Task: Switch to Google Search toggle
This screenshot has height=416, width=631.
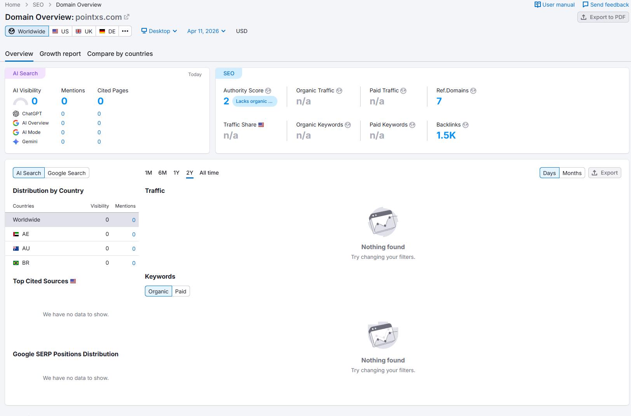Action: (x=66, y=173)
